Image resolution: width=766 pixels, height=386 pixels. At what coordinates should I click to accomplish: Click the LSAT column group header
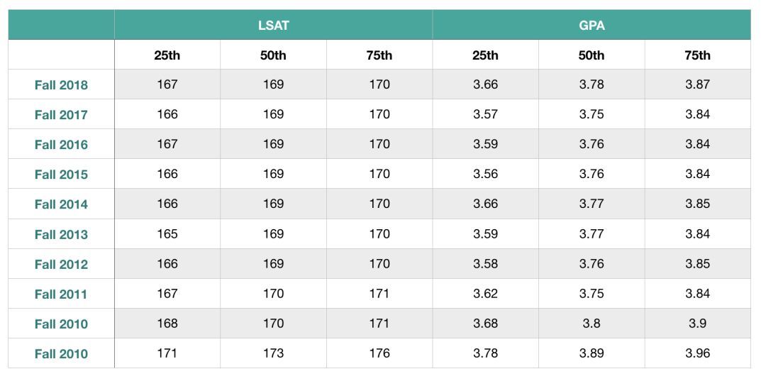(x=273, y=25)
